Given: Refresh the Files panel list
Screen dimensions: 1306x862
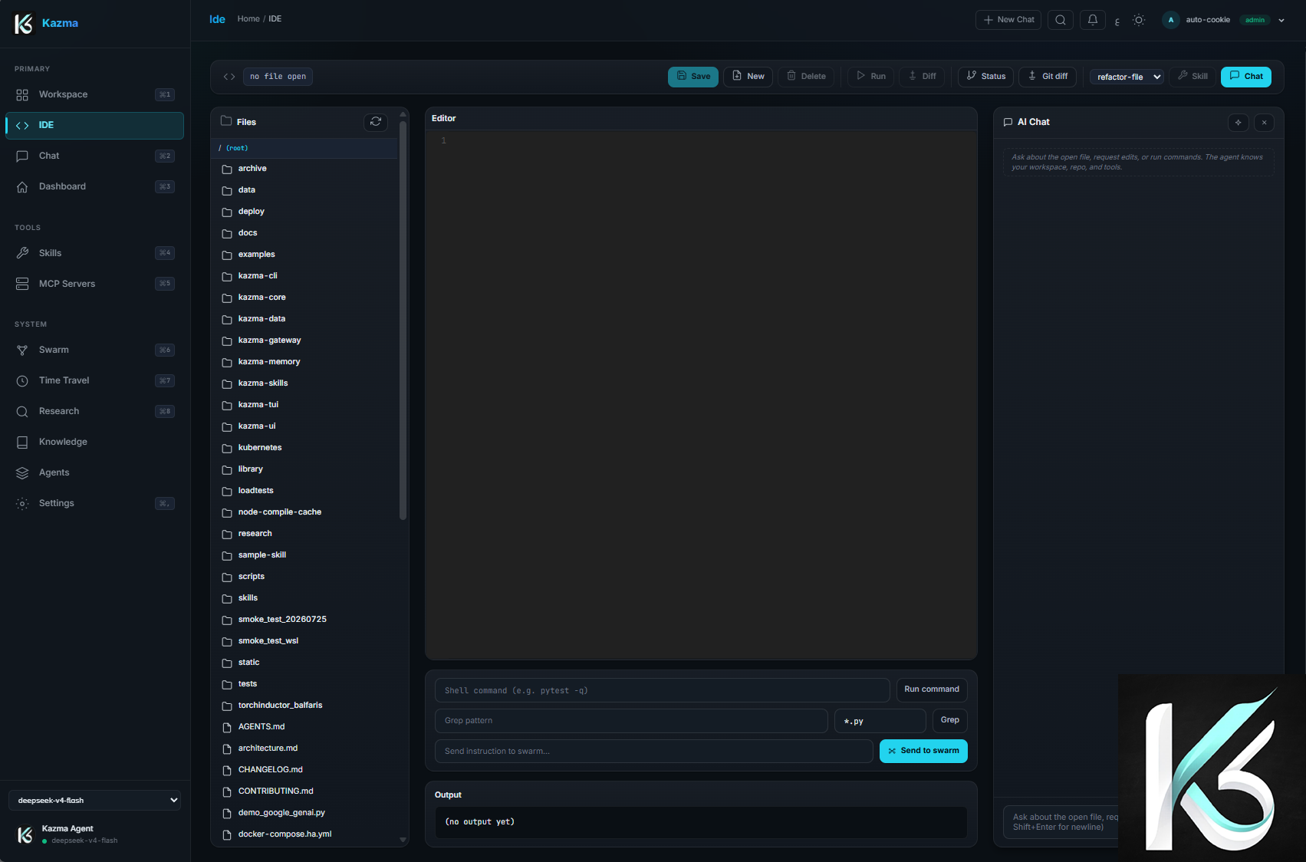Looking at the screenshot, I should coord(376,122).
